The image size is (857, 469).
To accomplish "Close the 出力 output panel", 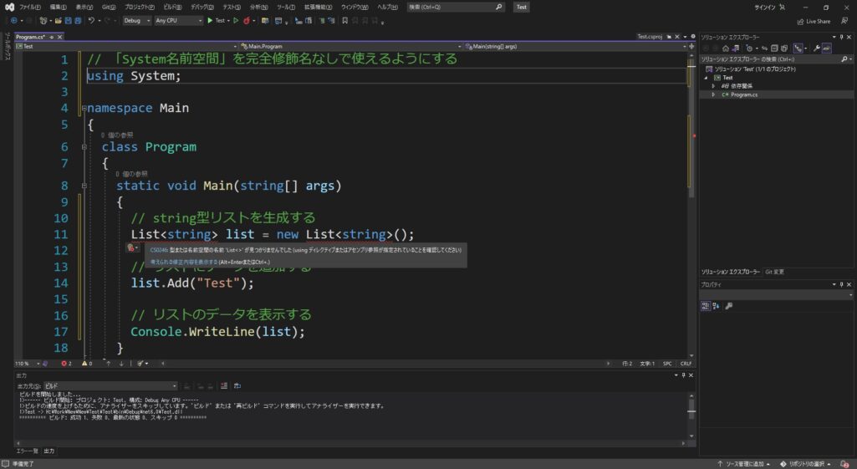I will [691, 375].
